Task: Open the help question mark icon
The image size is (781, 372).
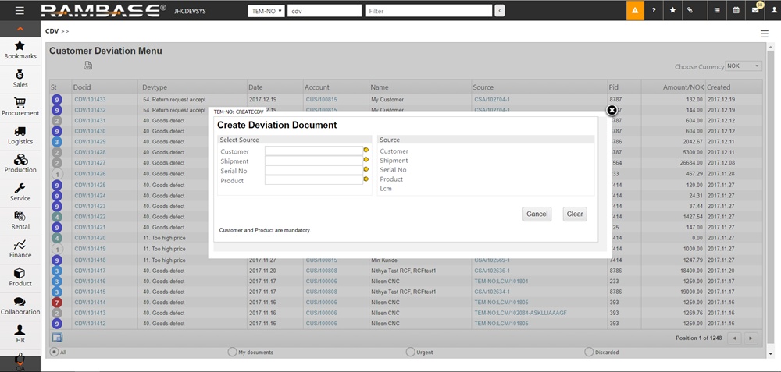Action: [x=654, y=11]
